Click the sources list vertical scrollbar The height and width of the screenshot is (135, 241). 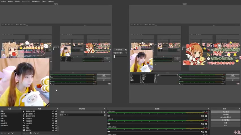pyautogui.click(x=58, y=129)
